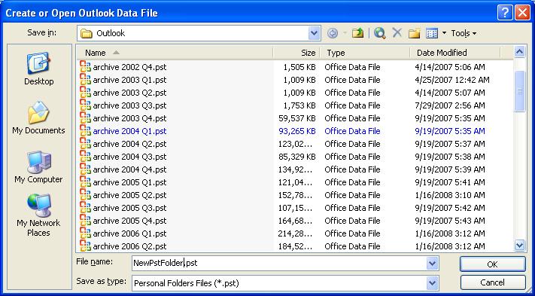Select archive 2004 Q2.pst file

(129, 144)
